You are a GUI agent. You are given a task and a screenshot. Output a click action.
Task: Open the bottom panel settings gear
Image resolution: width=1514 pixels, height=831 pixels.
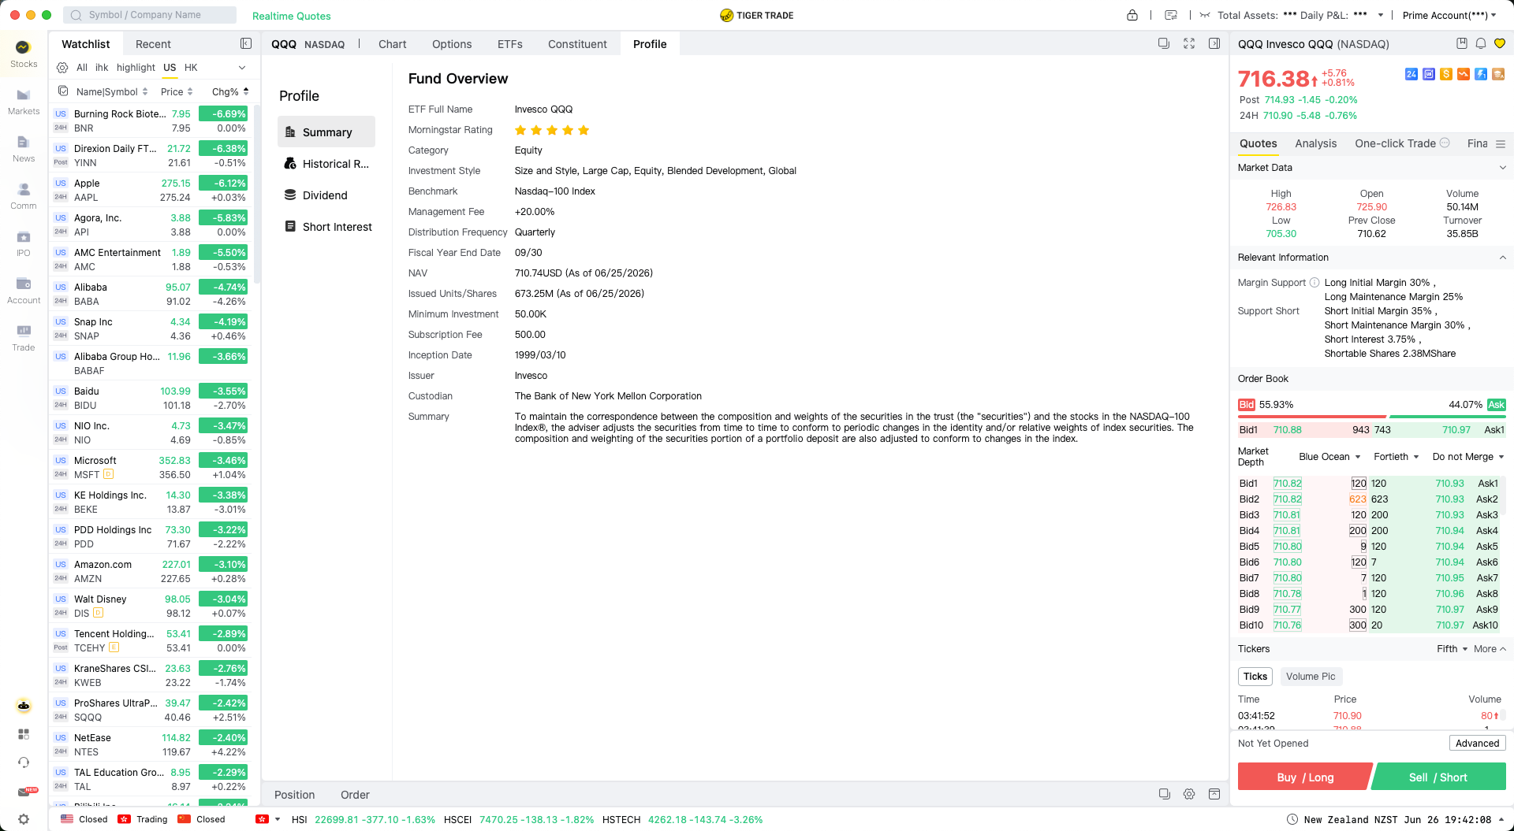tap(1189, 794)
